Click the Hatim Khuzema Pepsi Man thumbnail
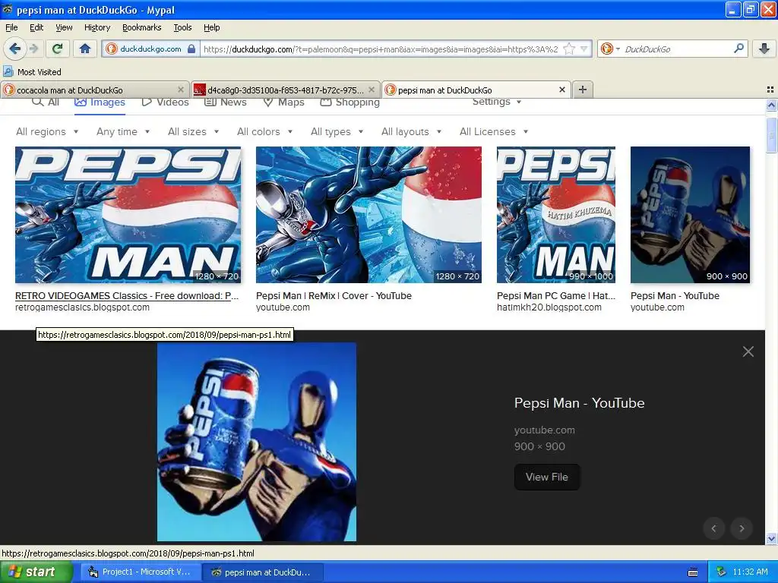 point(555,215)
